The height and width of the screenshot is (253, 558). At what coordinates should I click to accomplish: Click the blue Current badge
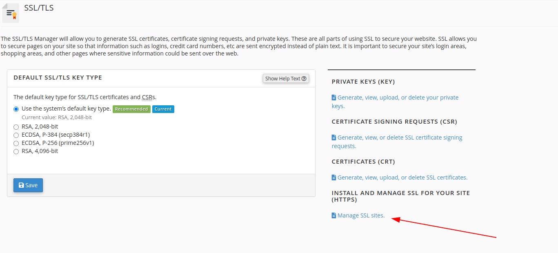[x=163, y=109]
